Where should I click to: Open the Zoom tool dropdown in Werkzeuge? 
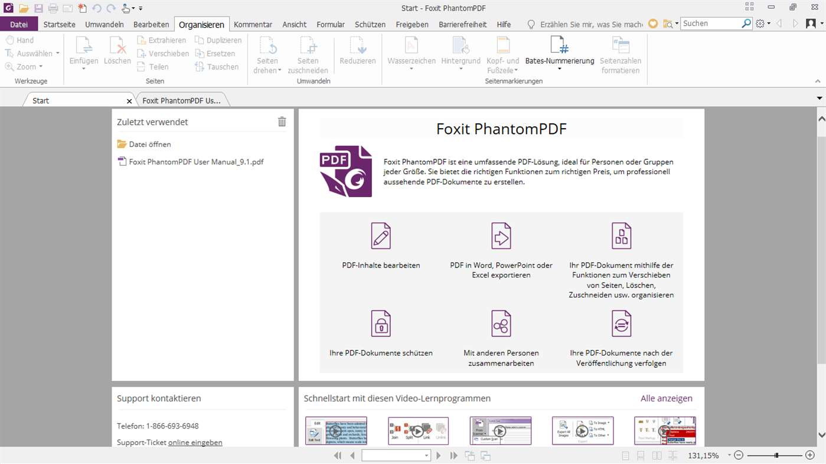(x=41, y=67)
